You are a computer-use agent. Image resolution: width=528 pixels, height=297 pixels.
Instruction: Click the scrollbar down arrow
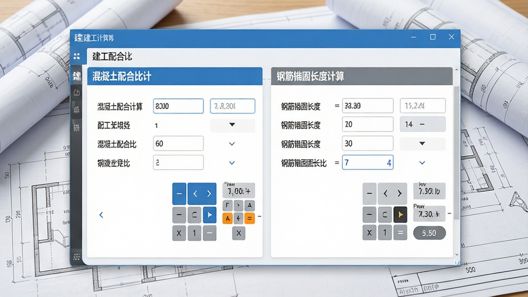(457, 255)
